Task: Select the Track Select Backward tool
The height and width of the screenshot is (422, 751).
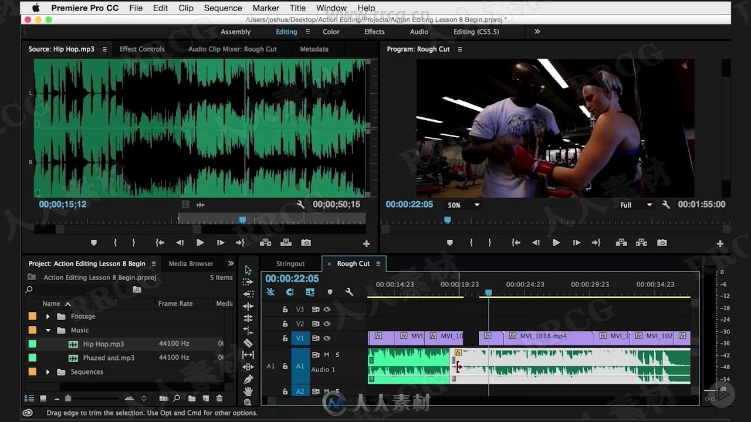Action: 248,294
